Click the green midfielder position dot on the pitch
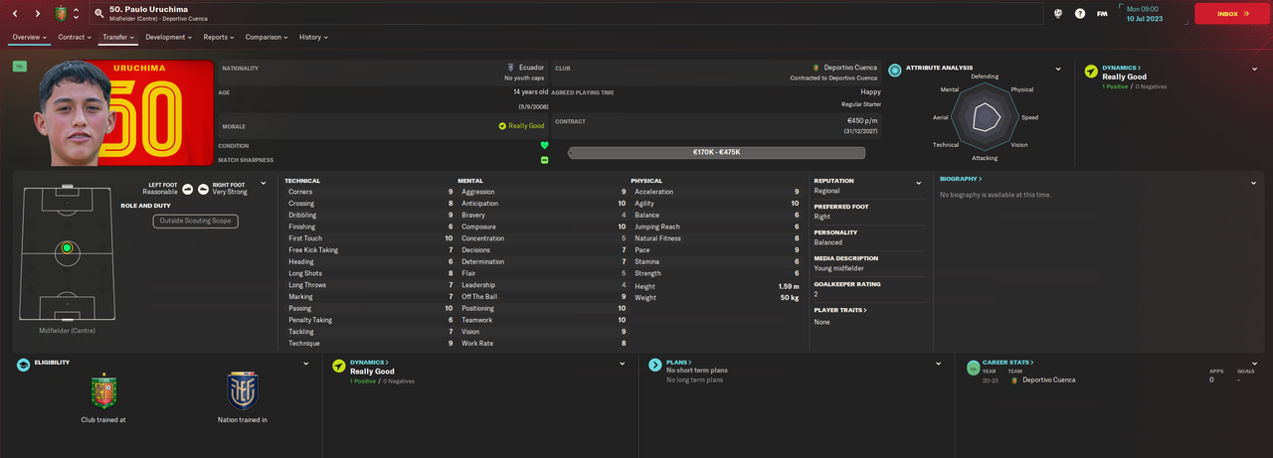The image size is (1273, 458). coord(67,248)
